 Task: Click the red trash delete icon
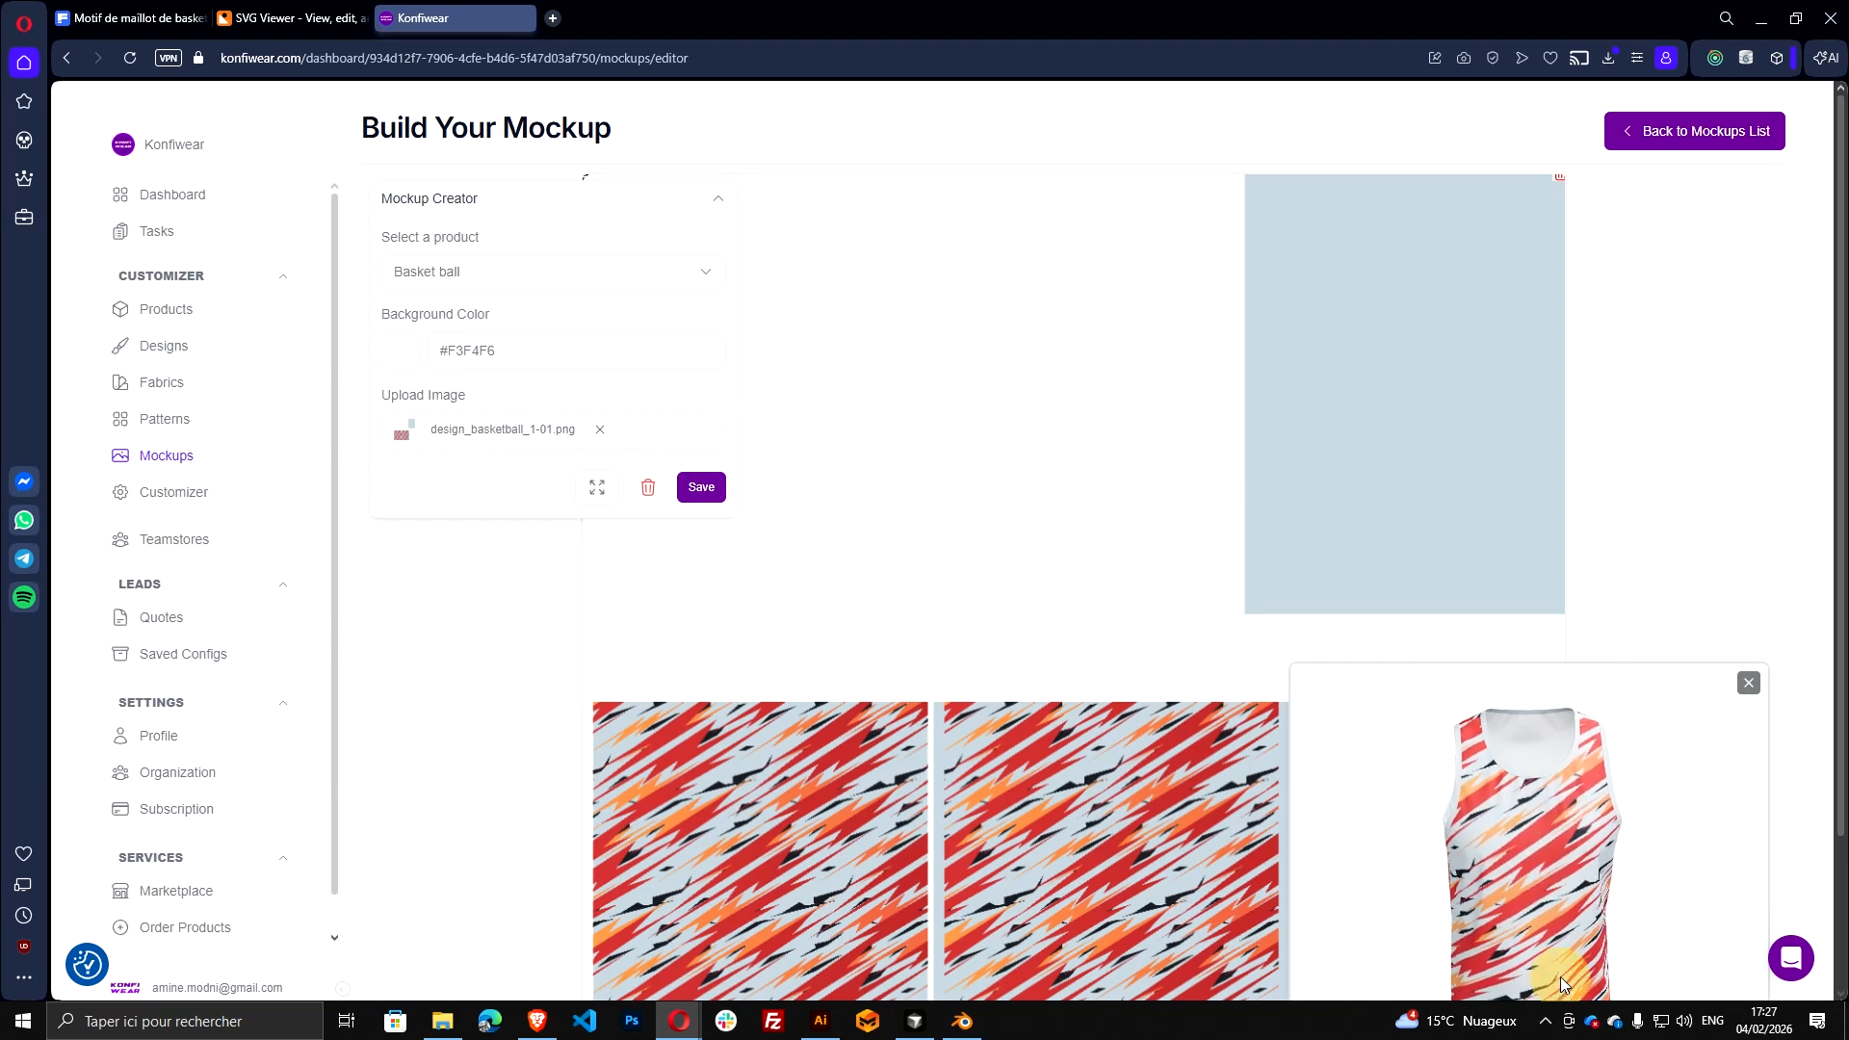click(x=648, y=487)
